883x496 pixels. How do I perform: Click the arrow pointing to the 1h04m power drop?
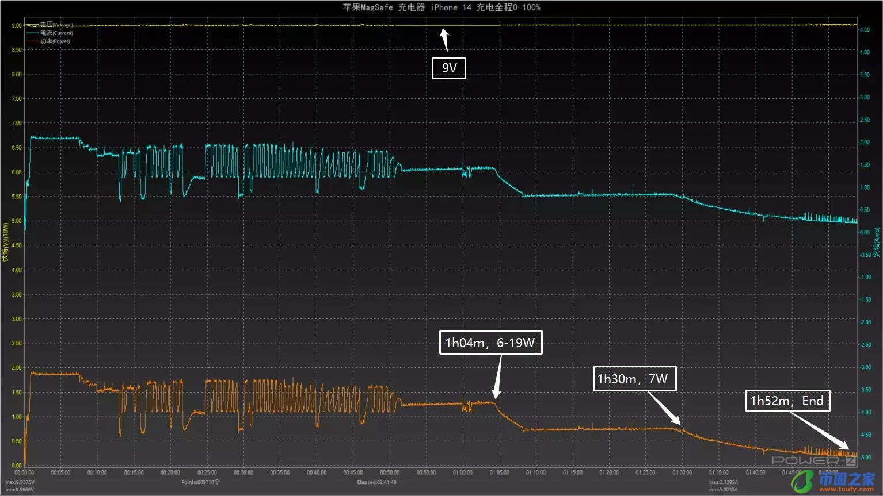[497, 376]
